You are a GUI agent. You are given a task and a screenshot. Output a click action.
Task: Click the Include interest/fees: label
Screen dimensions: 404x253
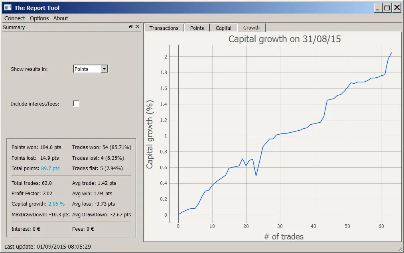pyautogui.click(x=35, y=104)
